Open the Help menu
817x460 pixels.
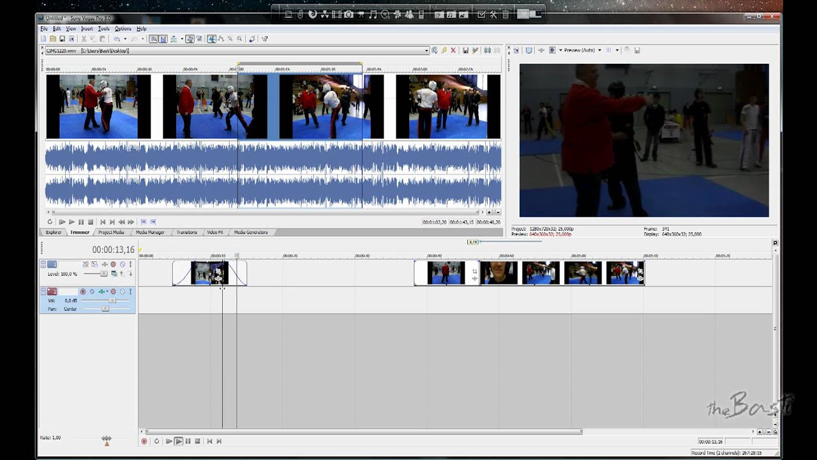coord(142,29)
